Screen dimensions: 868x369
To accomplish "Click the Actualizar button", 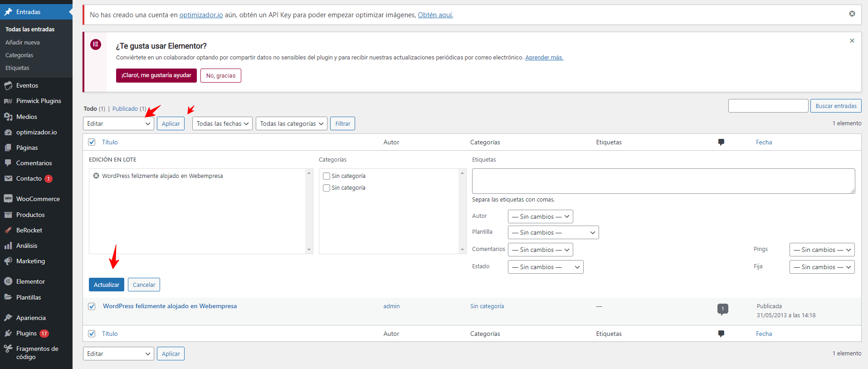I will click(x=107, y=285).
